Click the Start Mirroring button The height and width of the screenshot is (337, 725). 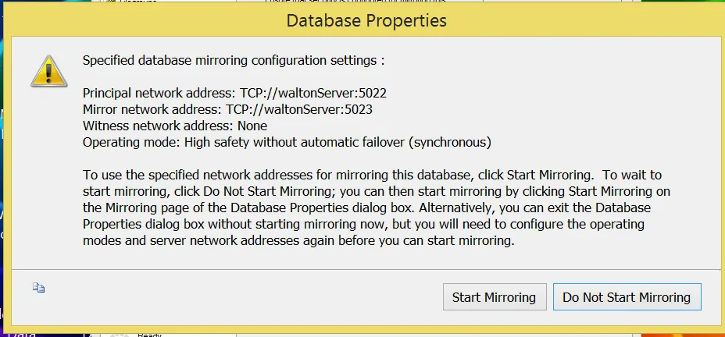(x=494, y=297)
